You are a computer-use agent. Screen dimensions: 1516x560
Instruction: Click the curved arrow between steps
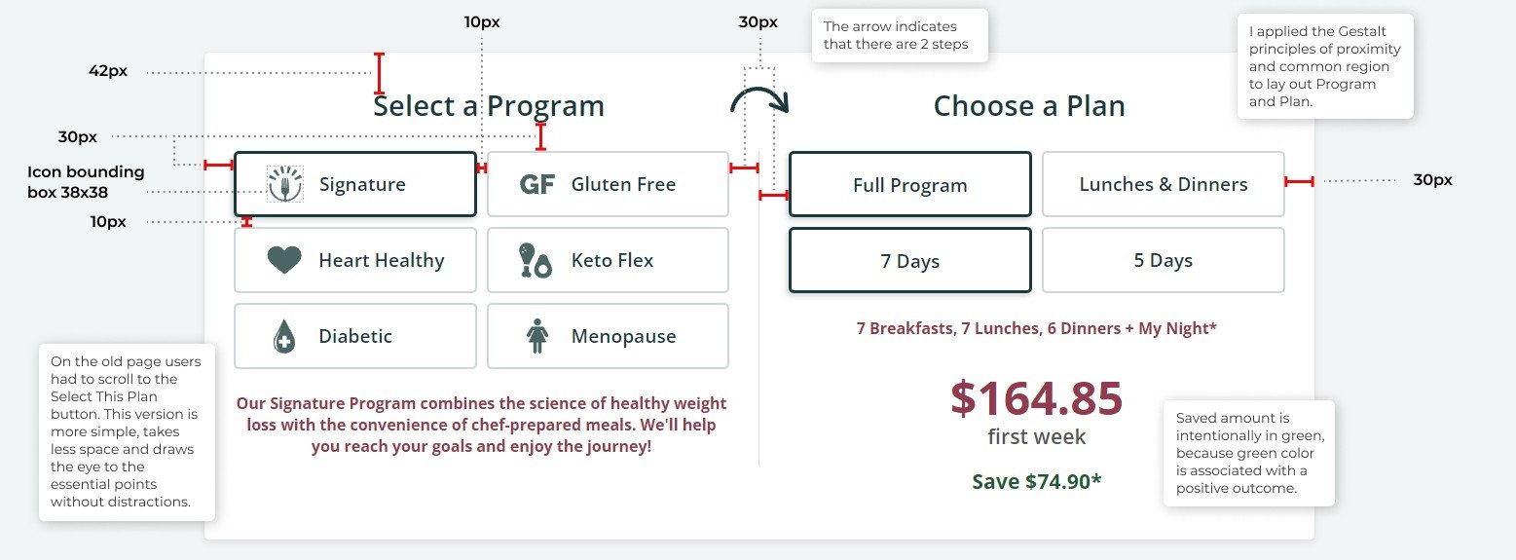pyautogui.click(x=759, y=100)
